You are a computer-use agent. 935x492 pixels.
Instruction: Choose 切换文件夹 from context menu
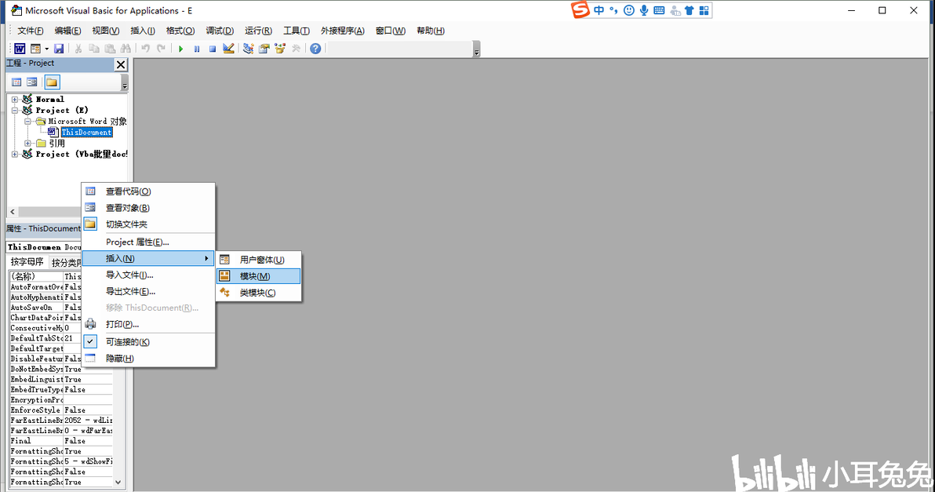coord(148,224)
